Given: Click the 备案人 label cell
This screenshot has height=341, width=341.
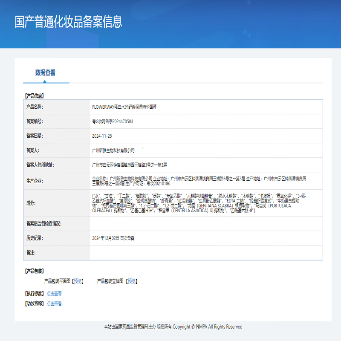Looking at the screenshot, I should [x=56, y=150].
